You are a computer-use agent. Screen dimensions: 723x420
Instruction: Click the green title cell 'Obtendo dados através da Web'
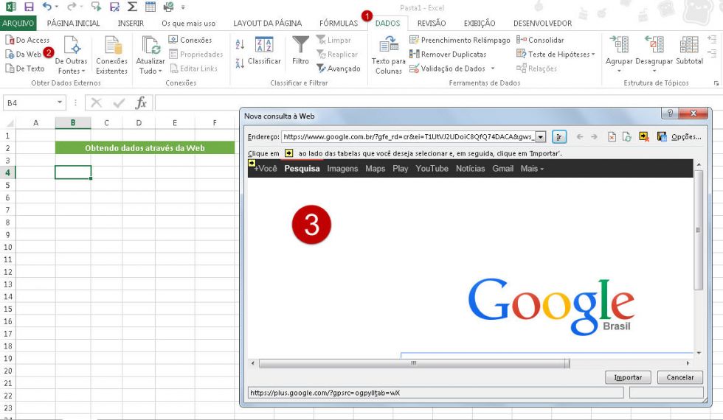coord(145,148)
